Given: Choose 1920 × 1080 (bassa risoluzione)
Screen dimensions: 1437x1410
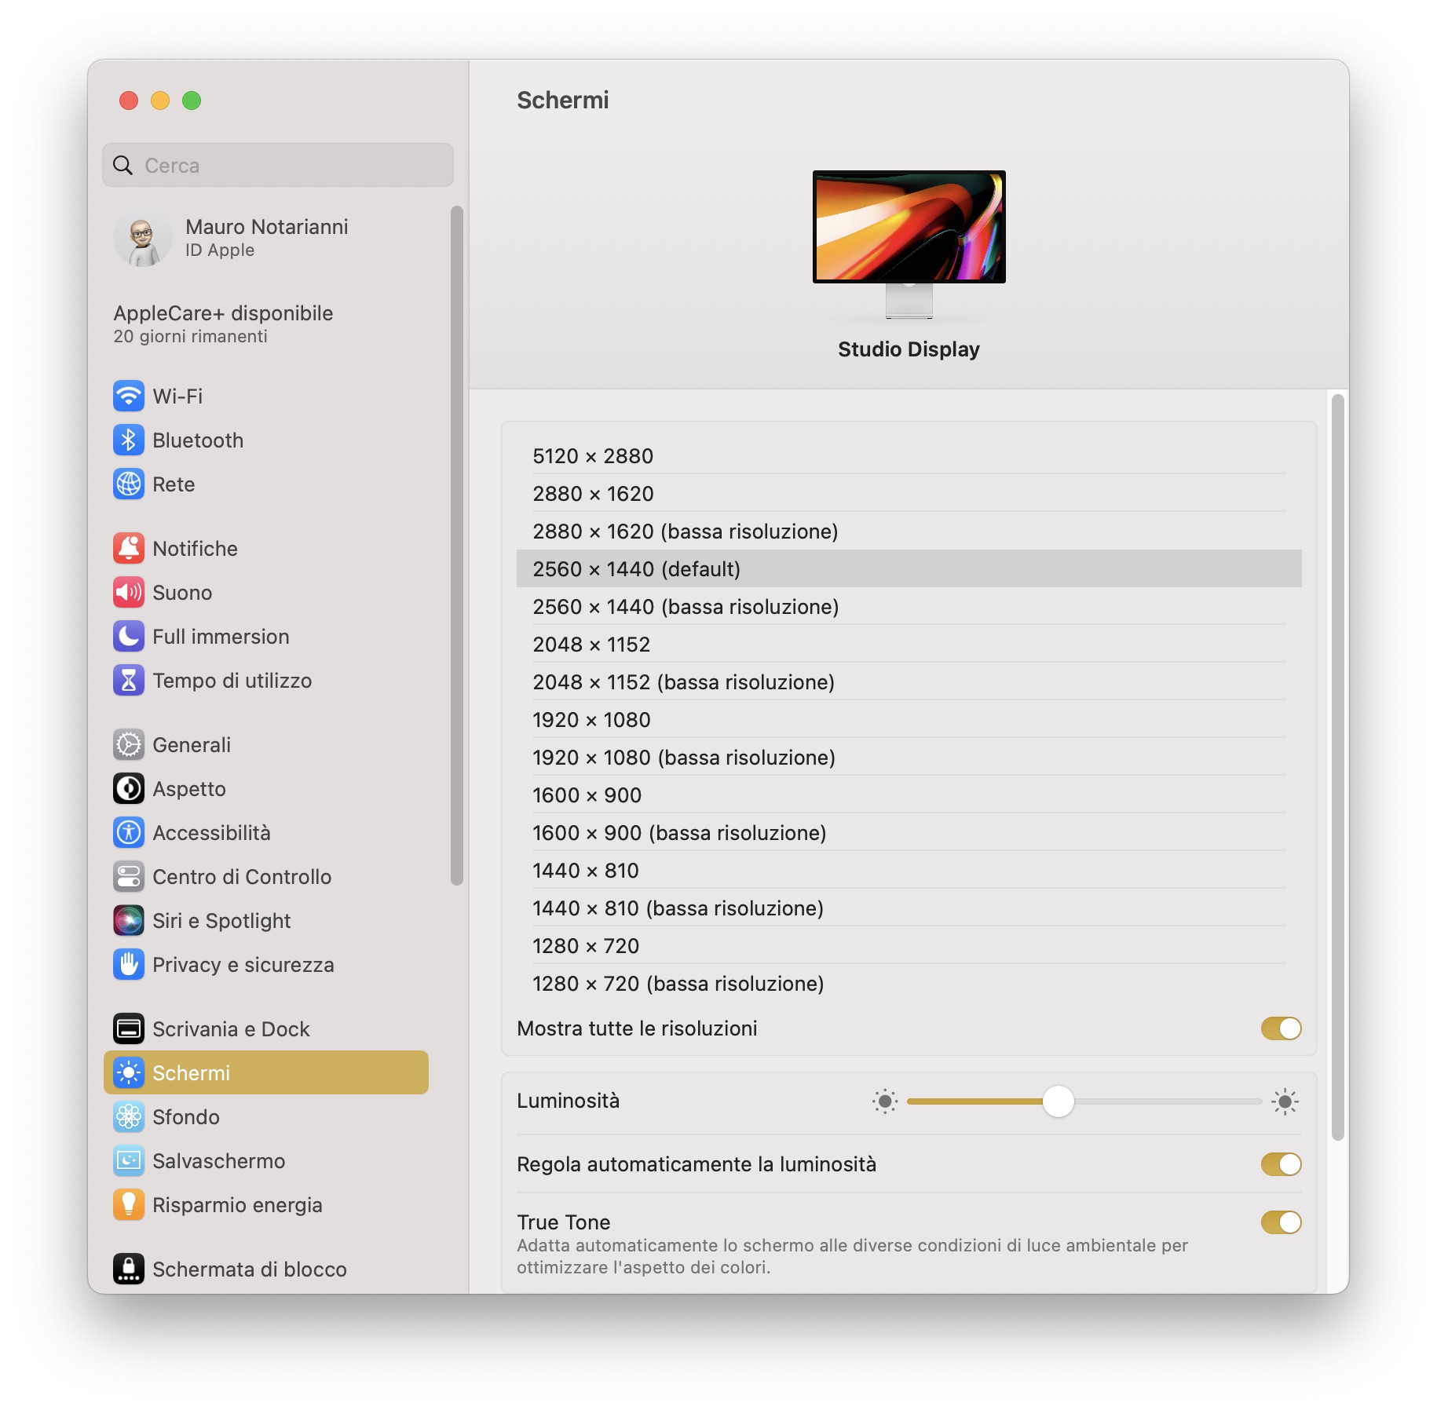Looking at the screenshot, I should pos(909,758).
